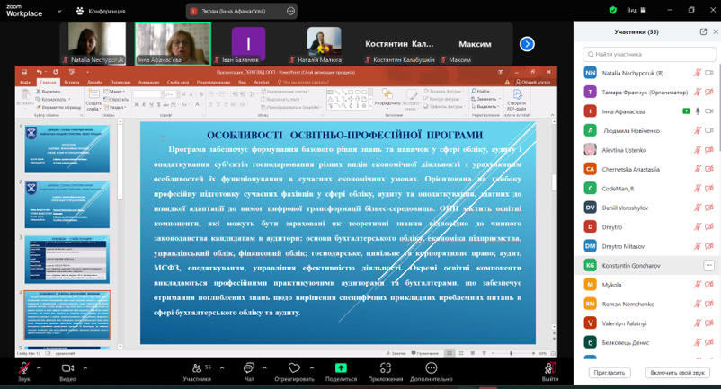Click the Найти участника search field
This screenshot has height=389, width=721.
pos(649,54)
